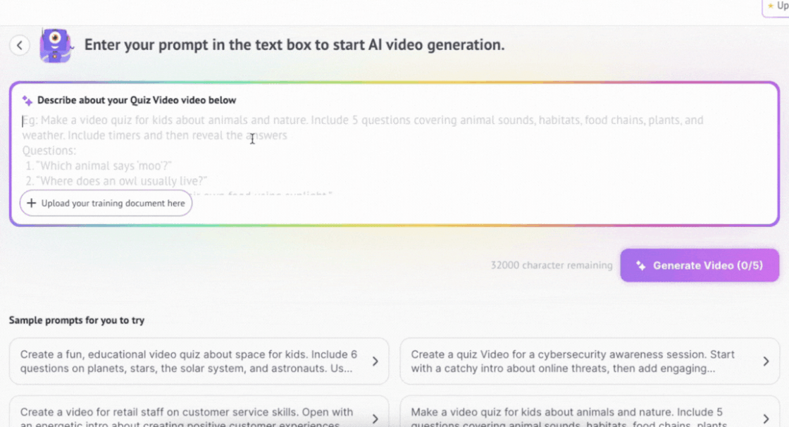Click the star icon on the Upgrade button
The image size is (789, 427).
point(770,6)
